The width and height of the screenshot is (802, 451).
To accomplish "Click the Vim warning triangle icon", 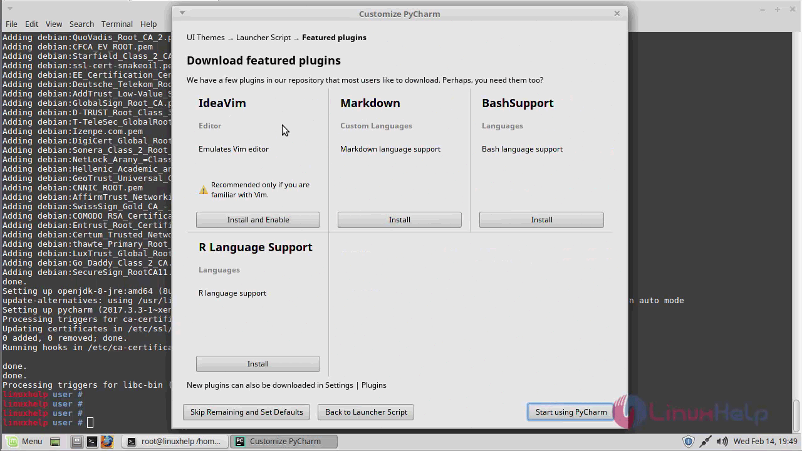I will [x=204, y=190].
